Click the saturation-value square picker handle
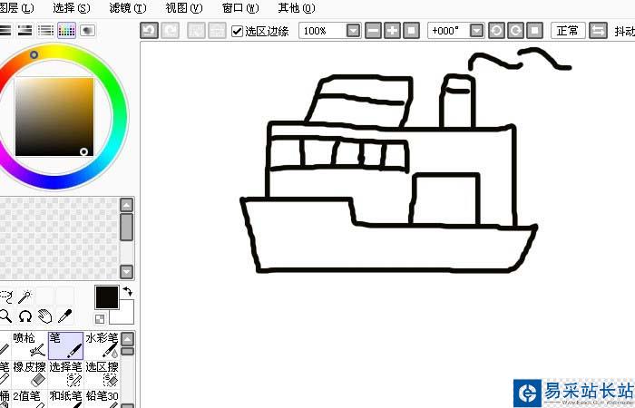Screen dimensions: 635x408 click(x=83, y=151)
